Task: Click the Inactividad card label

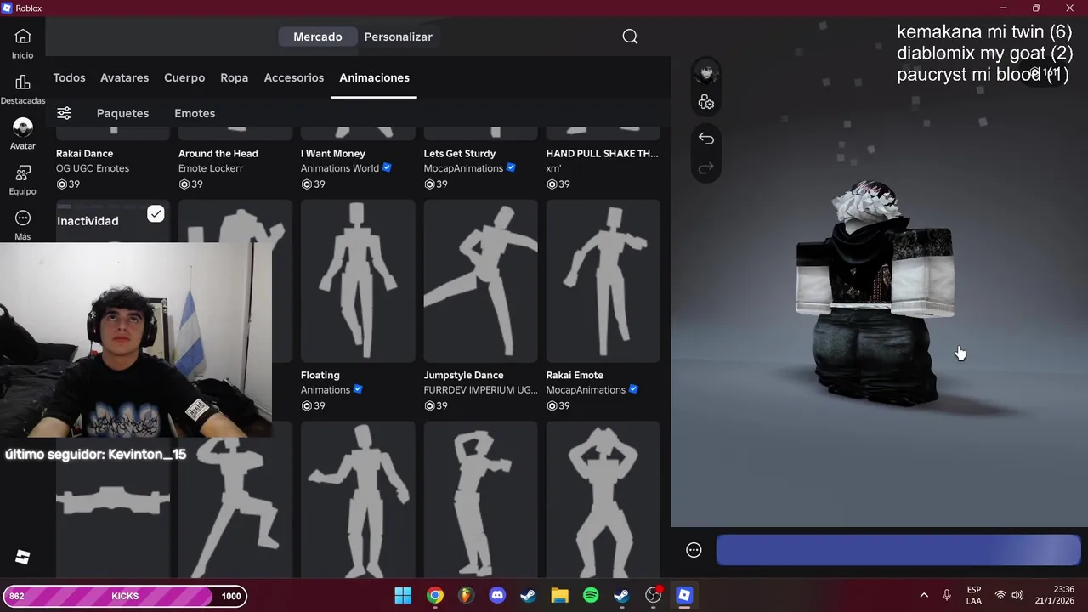Action: click(88, 221)
